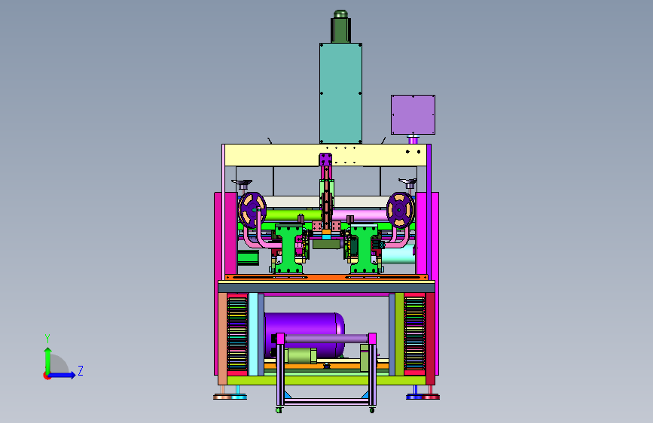This screenshot has width=653, height=423.
Task: Select the right gray handwheel
Action: [x=407, y=182]
